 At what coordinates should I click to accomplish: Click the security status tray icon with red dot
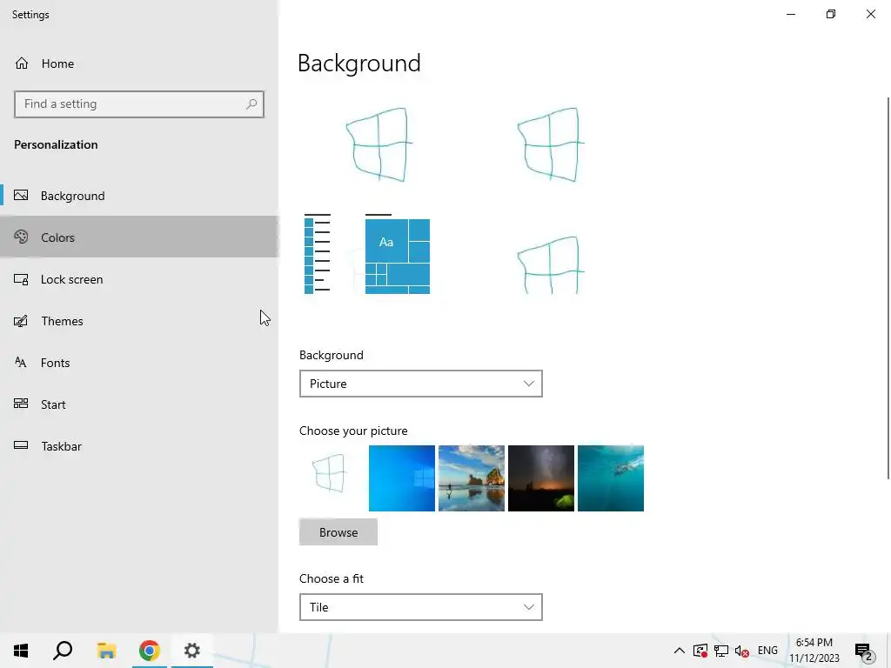point(700,651)
